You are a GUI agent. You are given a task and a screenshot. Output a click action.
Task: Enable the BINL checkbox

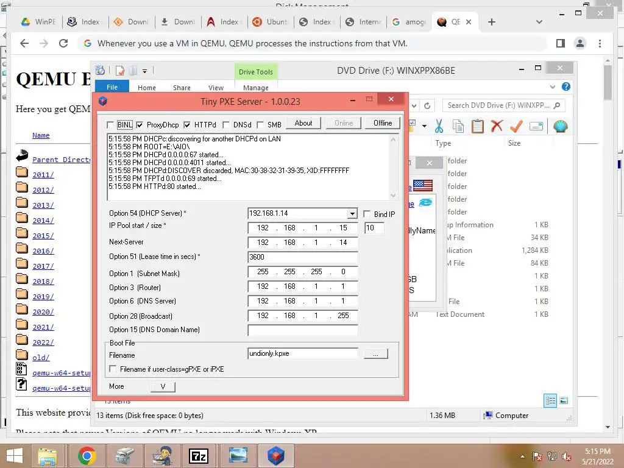(111, 125)
